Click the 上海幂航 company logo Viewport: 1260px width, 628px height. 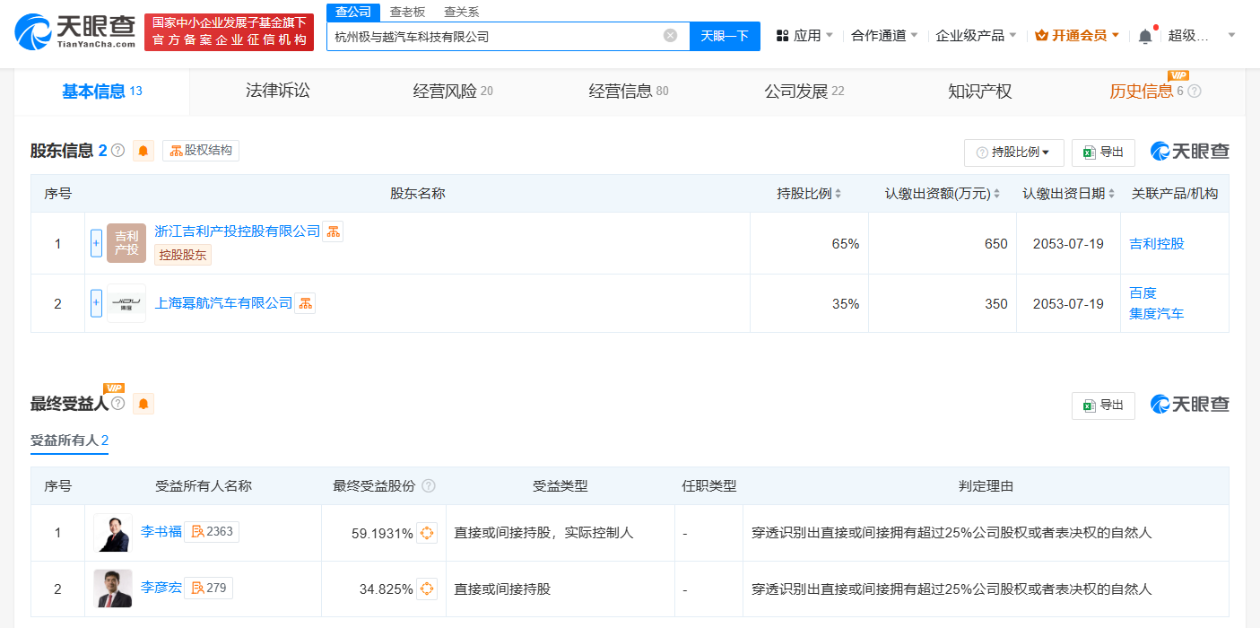[x=126, y=303]
